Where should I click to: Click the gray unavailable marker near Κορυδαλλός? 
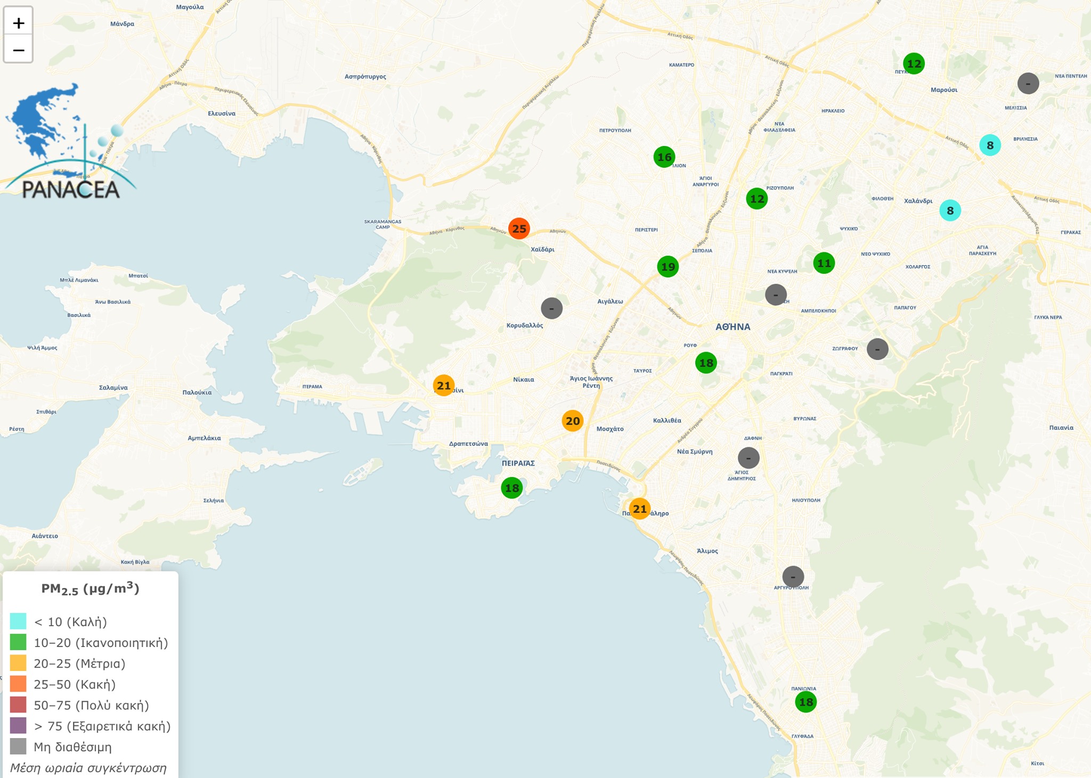click(x=551, y=308)
